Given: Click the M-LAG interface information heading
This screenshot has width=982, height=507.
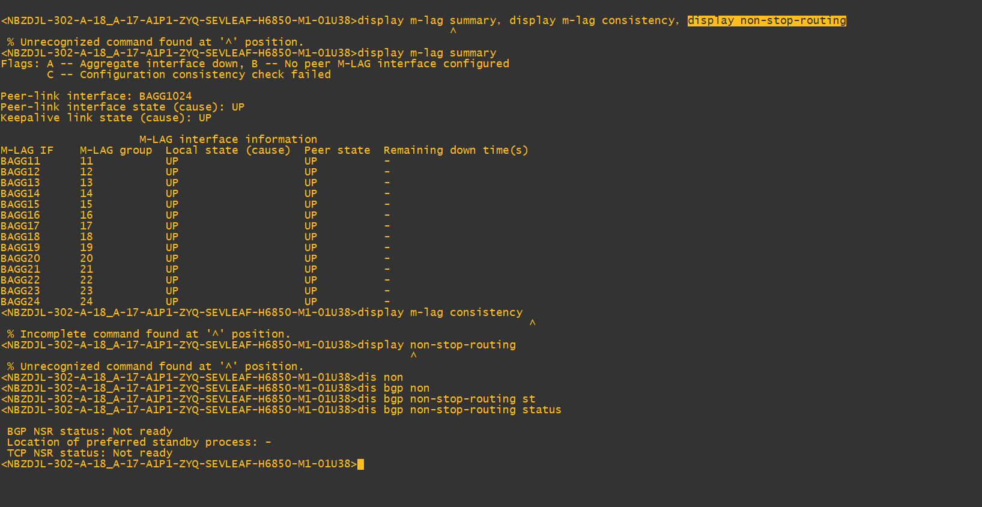Looking at the screenshot, I should (x=228, y=139).
